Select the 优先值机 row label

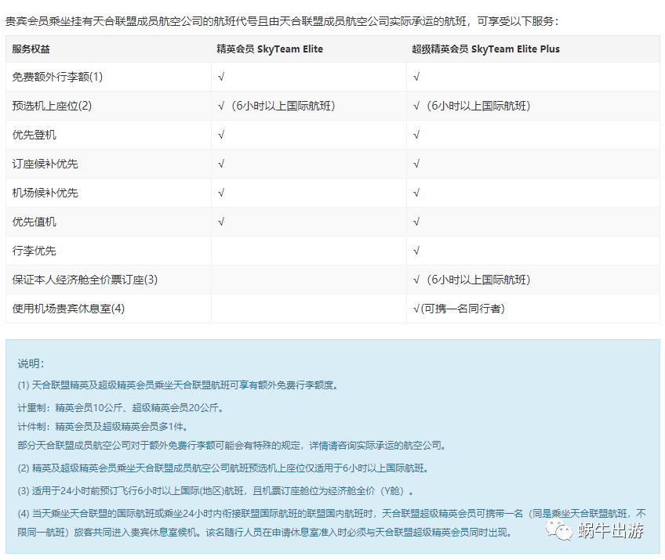coord(34,222)
